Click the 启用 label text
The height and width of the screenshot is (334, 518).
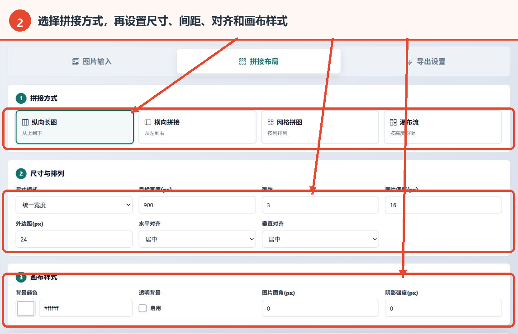pos(155,308)
